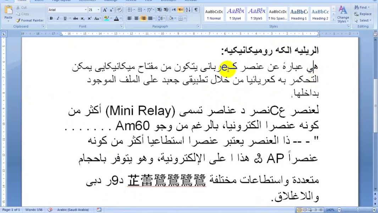
Task: Click the Cut scissors button
Action: click(22, 7)
